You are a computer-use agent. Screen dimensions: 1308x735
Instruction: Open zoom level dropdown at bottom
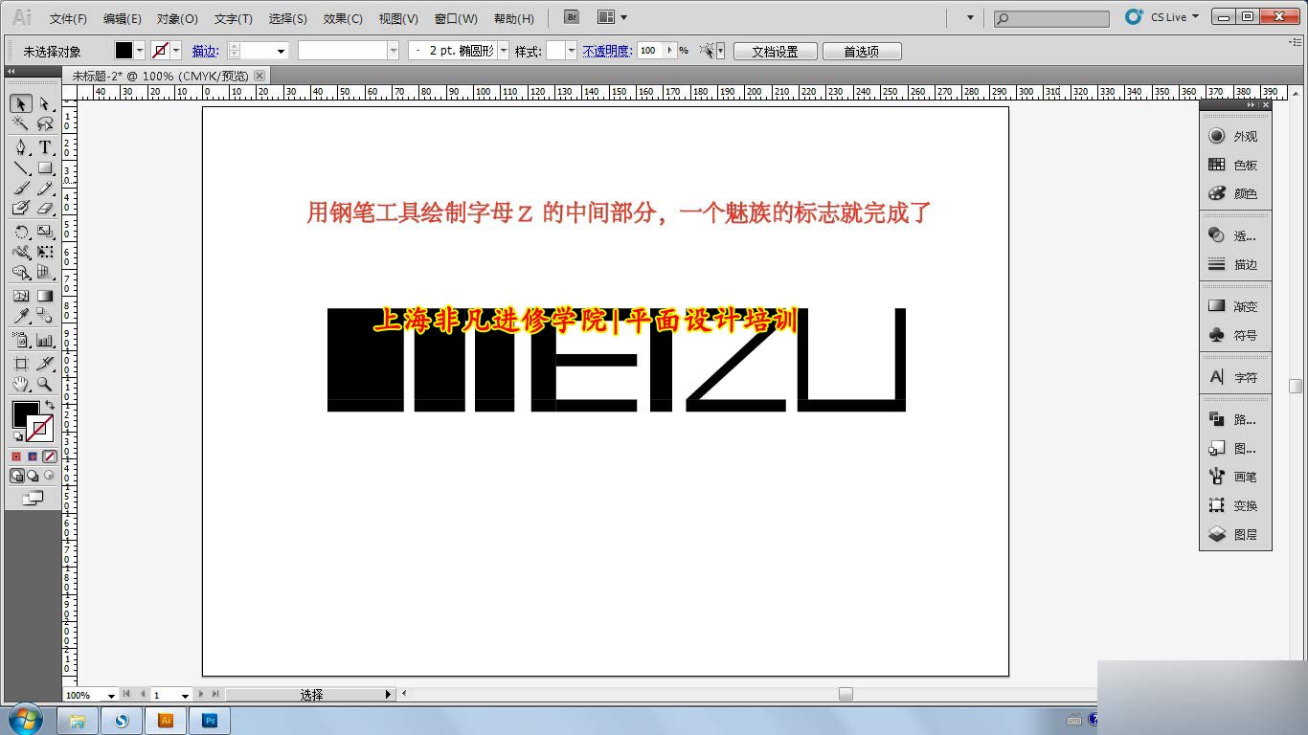111,695
